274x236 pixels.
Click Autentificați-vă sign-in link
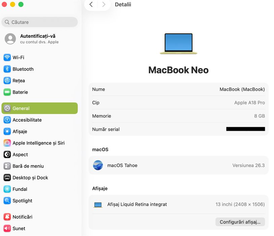click(x=38, y=36)
